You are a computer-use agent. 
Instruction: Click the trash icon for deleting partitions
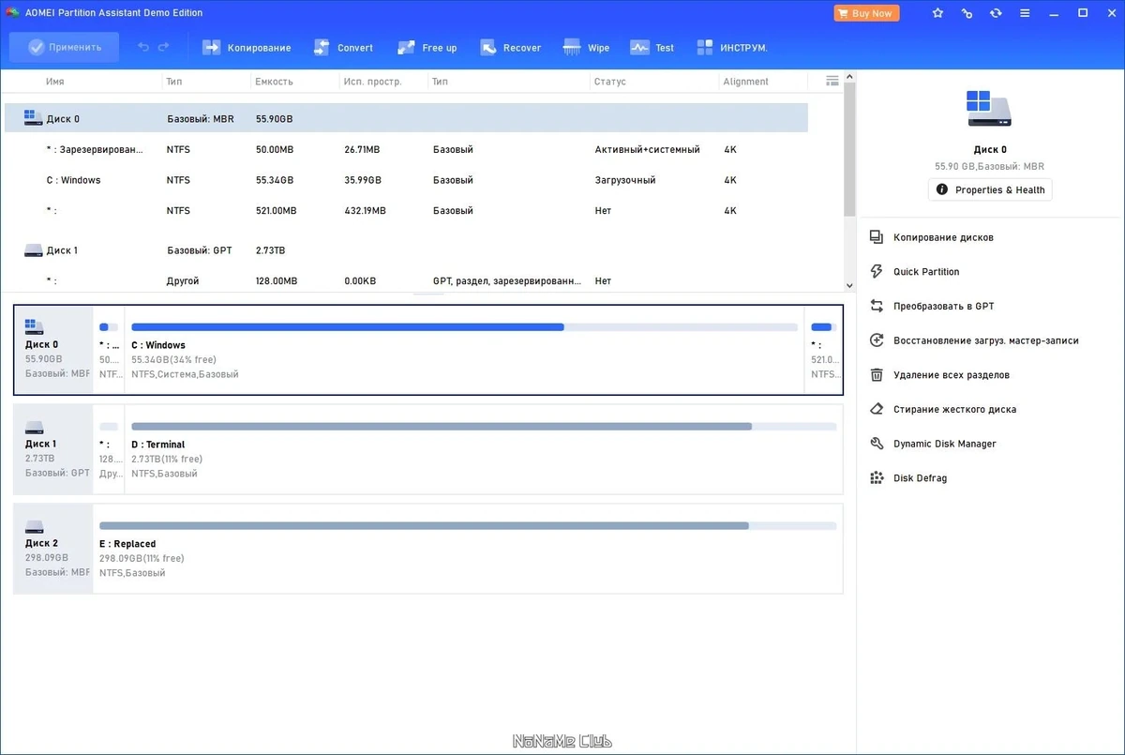coord(877,375)
